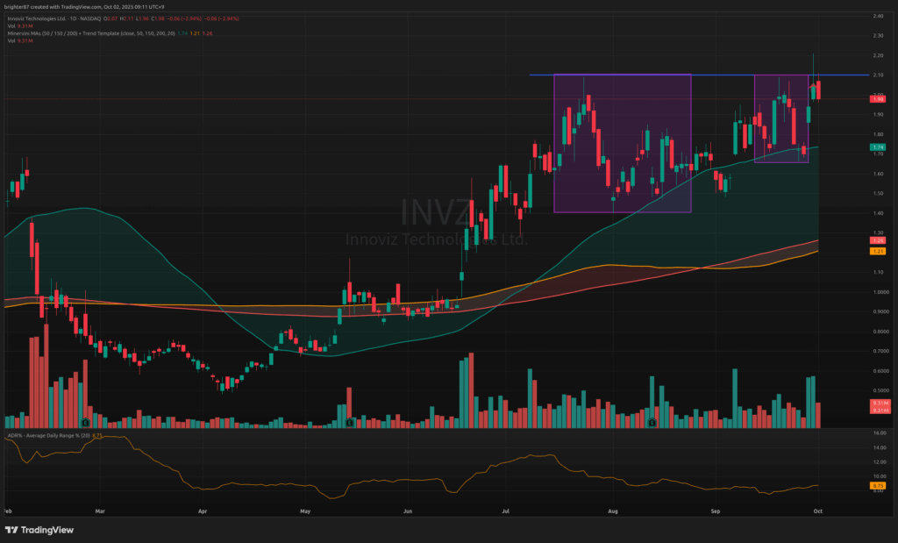Click the Jul label on the time axis
The width and height of the screenshot is (898, 543).
[507, 509]
